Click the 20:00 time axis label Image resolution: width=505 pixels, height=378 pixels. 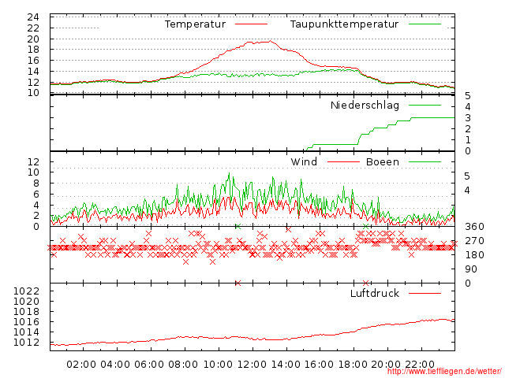click(x=386, y=364)
